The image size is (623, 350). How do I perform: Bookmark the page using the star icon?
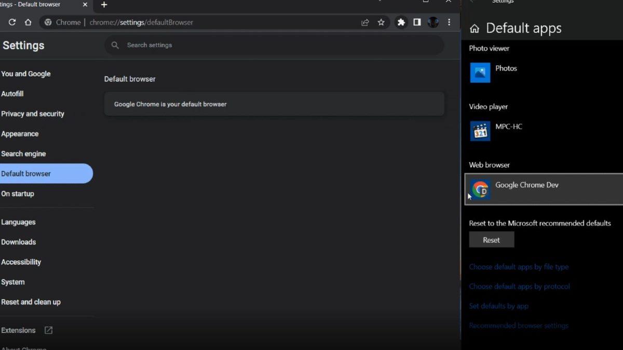(x=382, y=22)
